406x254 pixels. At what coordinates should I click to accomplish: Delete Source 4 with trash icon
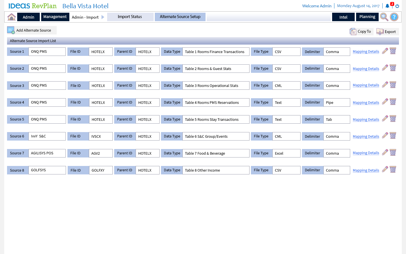tap(393, 102)
